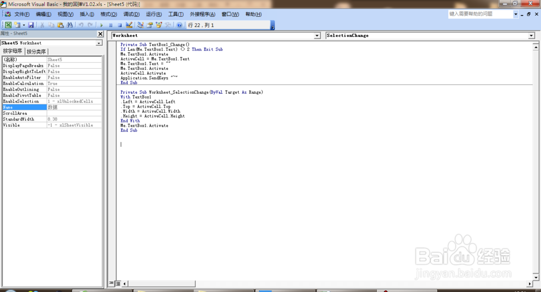The height and width of the screenshot is (292, 541).
Task: Click the horizontal scroll left arrow
Action: click(124, 284)
